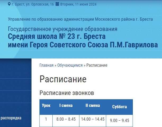The height and width of the screenshot is (127, 162).
Task: Click the 'I смена' table header
Action: pyautogui.click(x=66, y=106)
